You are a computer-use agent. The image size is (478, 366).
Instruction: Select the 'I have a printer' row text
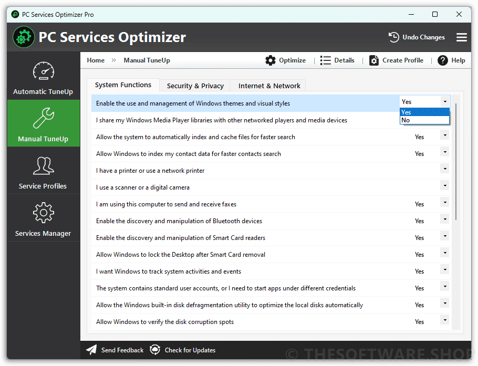coord(150,171)
